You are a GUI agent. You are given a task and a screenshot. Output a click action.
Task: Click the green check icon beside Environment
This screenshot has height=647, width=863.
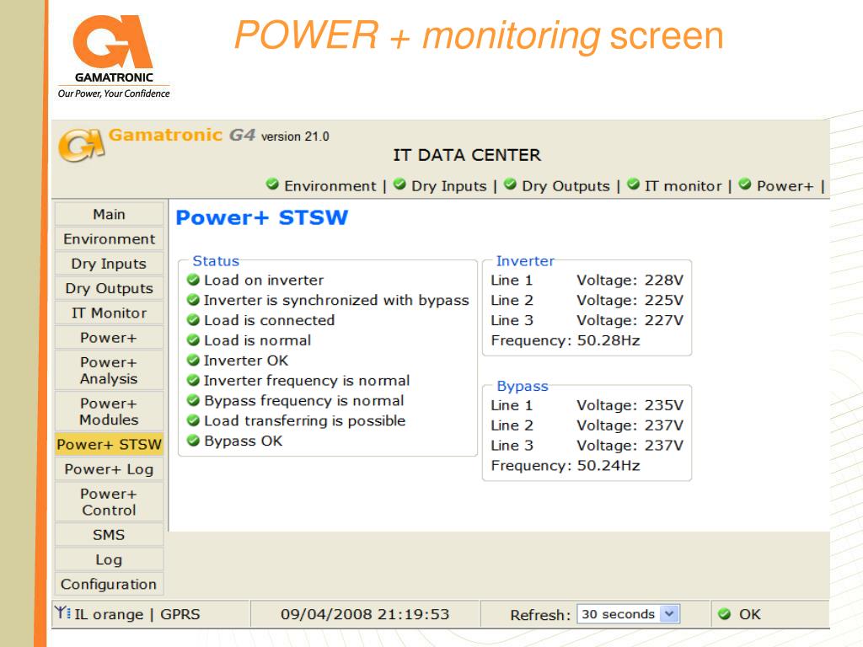point(272,184)
